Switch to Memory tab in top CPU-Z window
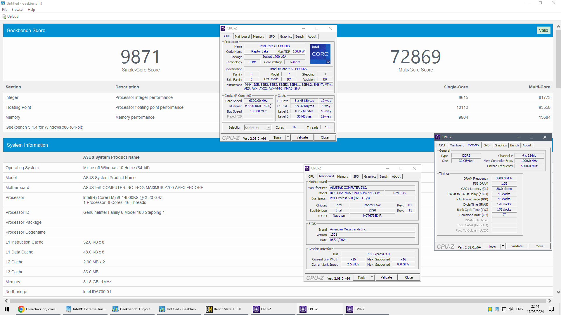 [259, 36]
